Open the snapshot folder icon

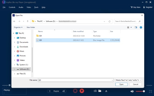[x=100, y=91]
